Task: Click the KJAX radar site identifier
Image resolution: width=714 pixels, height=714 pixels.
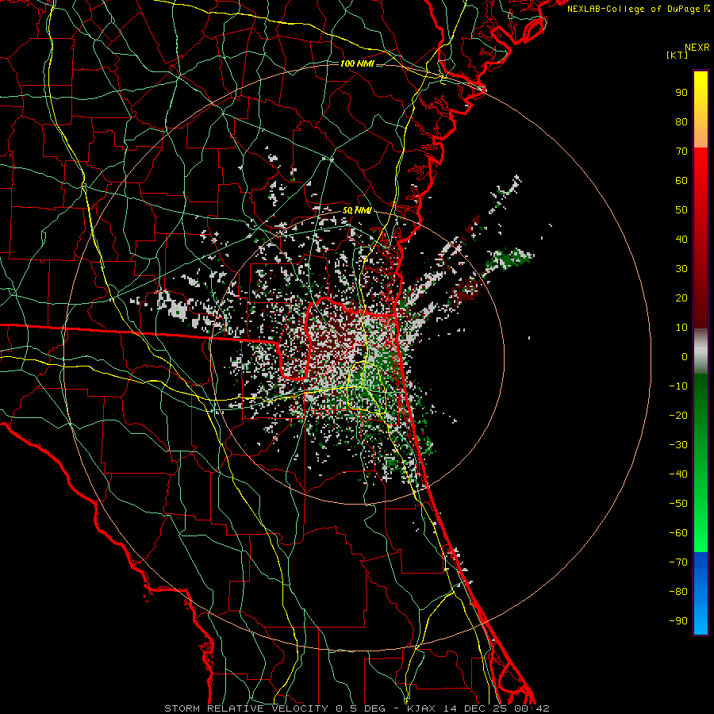Action: coord(420,708)
